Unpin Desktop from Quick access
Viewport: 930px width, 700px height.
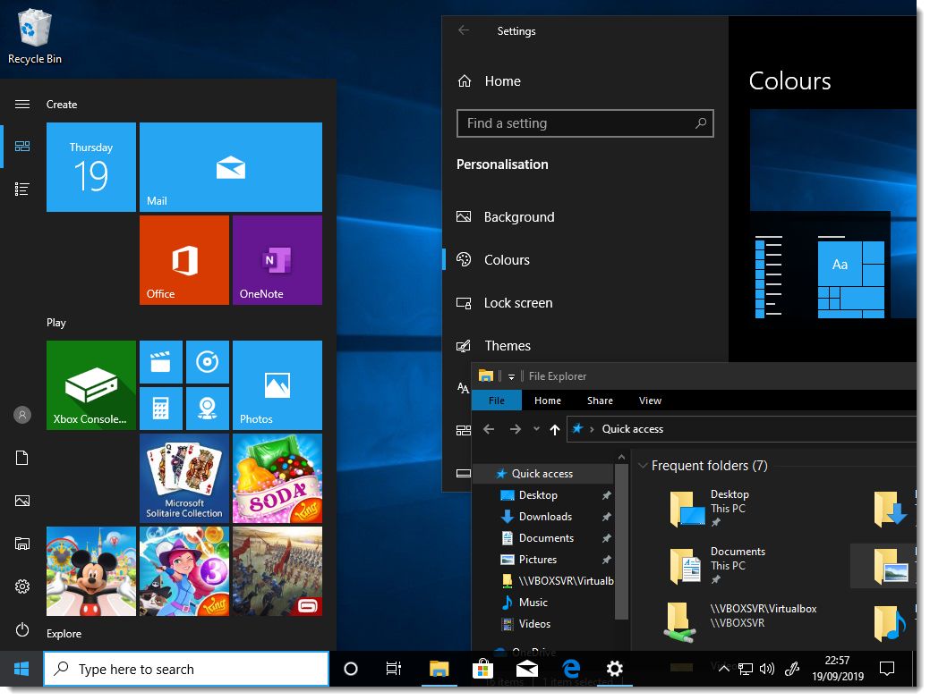[x=606, y=494]
